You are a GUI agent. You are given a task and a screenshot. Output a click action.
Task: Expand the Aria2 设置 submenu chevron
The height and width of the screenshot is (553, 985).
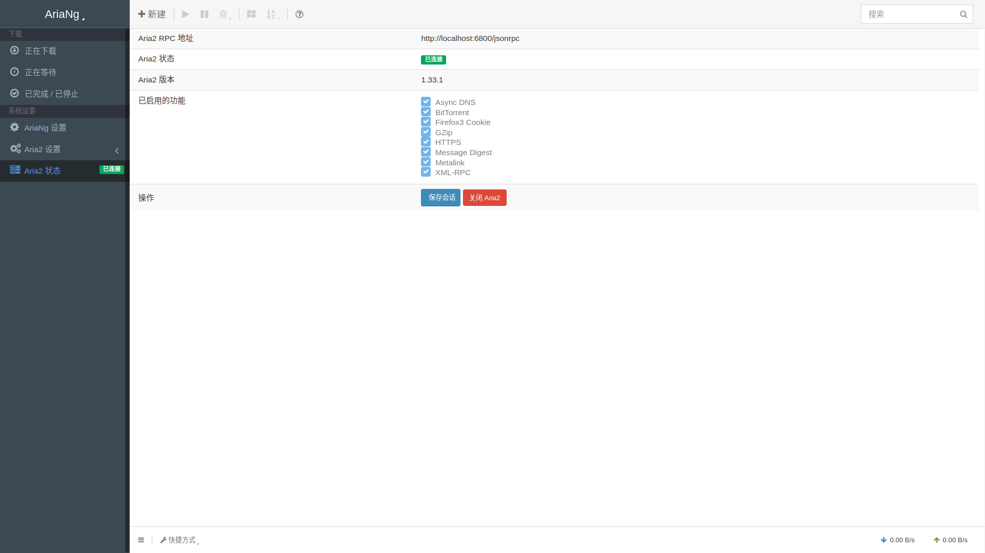coord(117,151)
